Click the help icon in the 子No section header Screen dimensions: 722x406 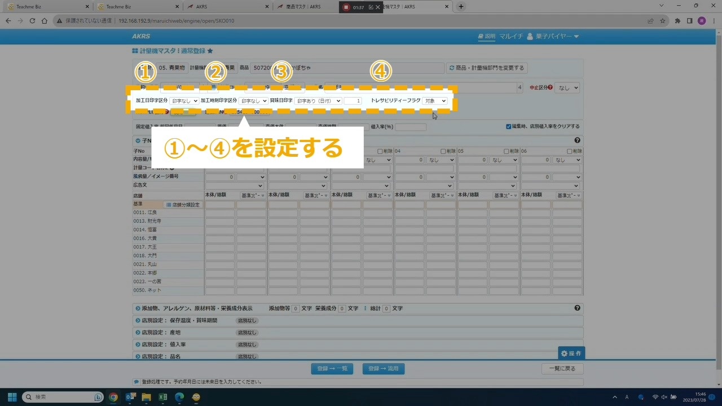point(577,140)
